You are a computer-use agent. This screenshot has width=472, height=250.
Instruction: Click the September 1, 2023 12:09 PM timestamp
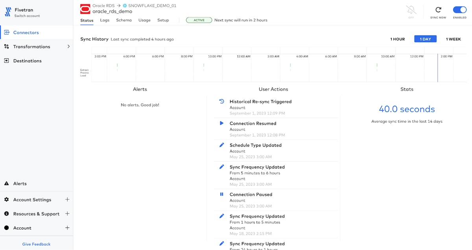point(257,113)
